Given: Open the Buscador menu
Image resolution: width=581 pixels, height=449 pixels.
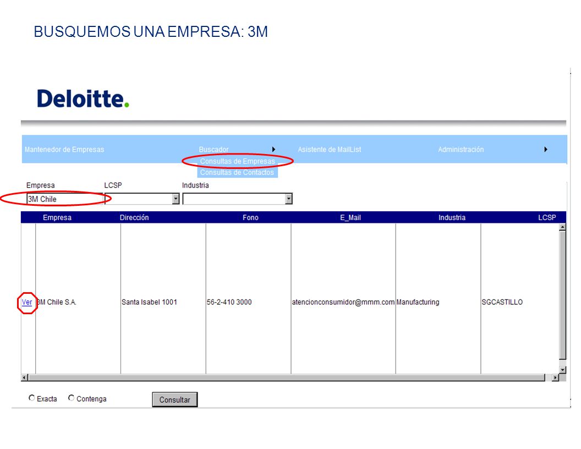Looking at the screenshot, I should 213,150.
